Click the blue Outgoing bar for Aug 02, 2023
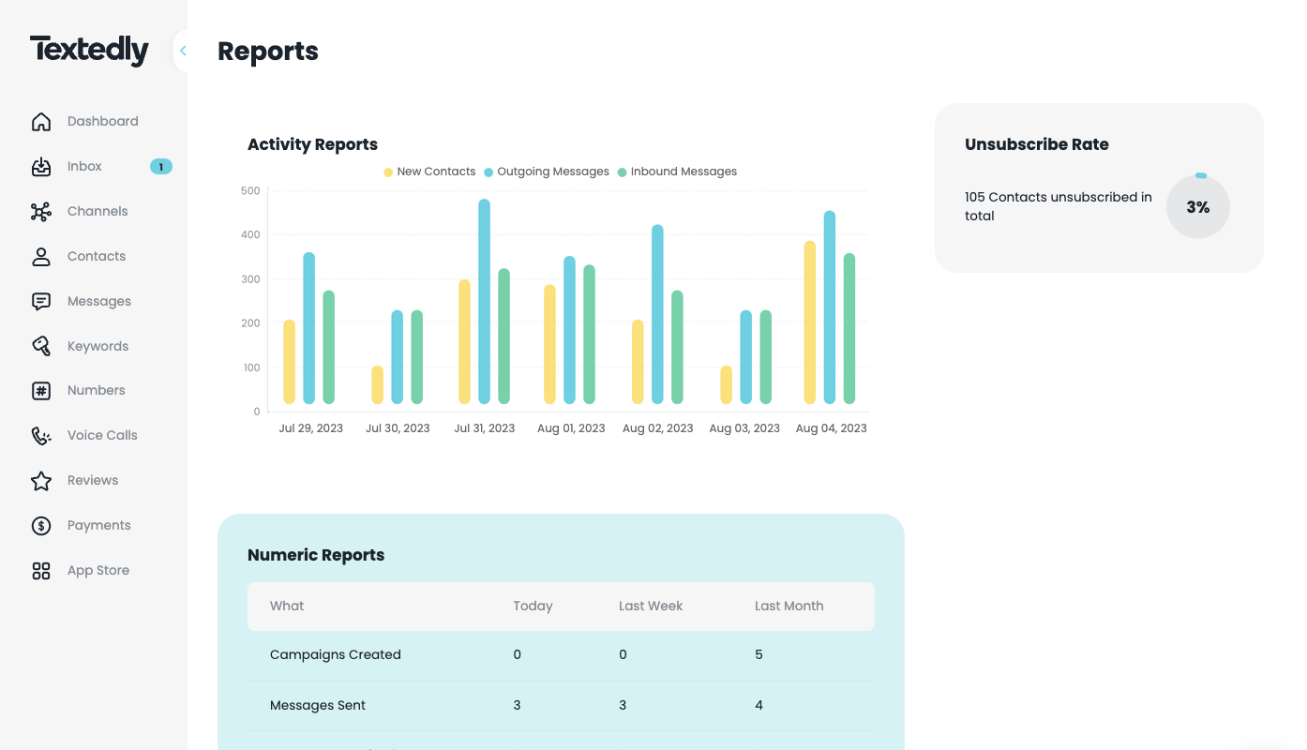This screenshot has height=750, width=1307. [657, 314]
